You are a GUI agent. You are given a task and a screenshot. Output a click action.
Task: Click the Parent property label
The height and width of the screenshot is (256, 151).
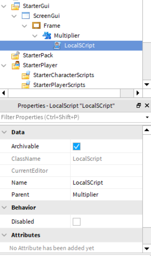20,194
